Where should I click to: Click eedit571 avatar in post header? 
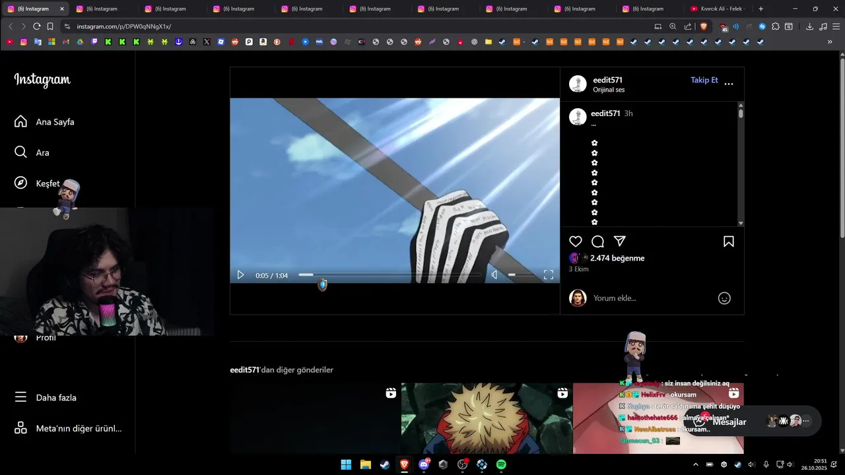(x=578, y=84)
